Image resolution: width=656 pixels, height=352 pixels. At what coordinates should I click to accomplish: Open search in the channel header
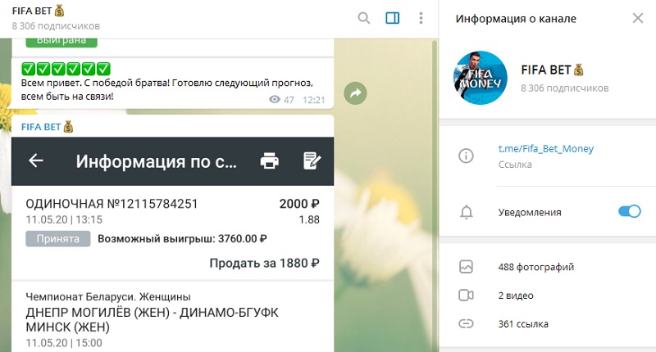(x=364, y=18)
